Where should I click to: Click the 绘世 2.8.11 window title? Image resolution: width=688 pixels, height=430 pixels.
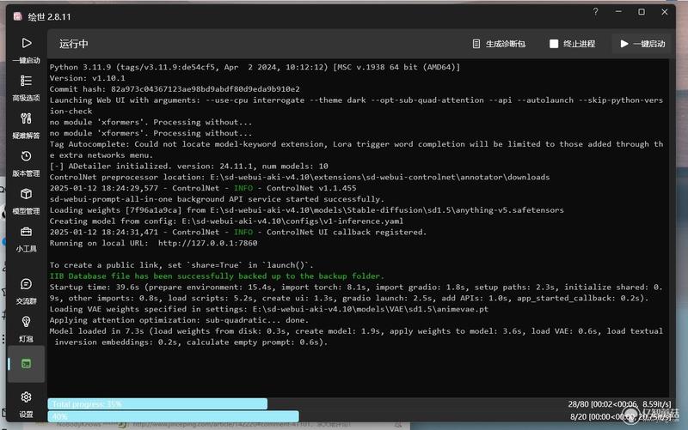coord(49,16)
